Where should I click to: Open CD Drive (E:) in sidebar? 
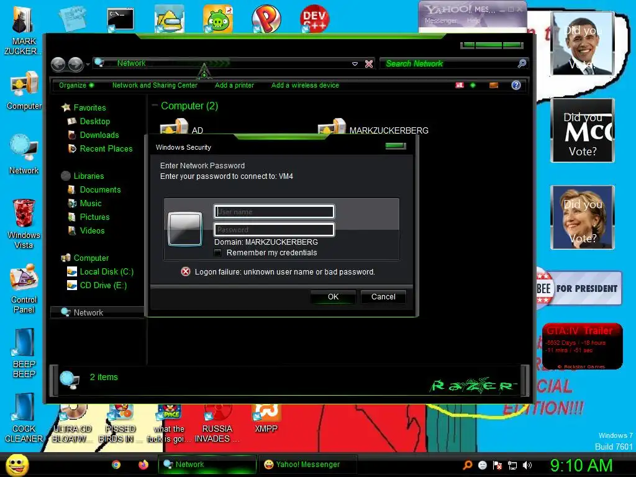pos(97,286)
